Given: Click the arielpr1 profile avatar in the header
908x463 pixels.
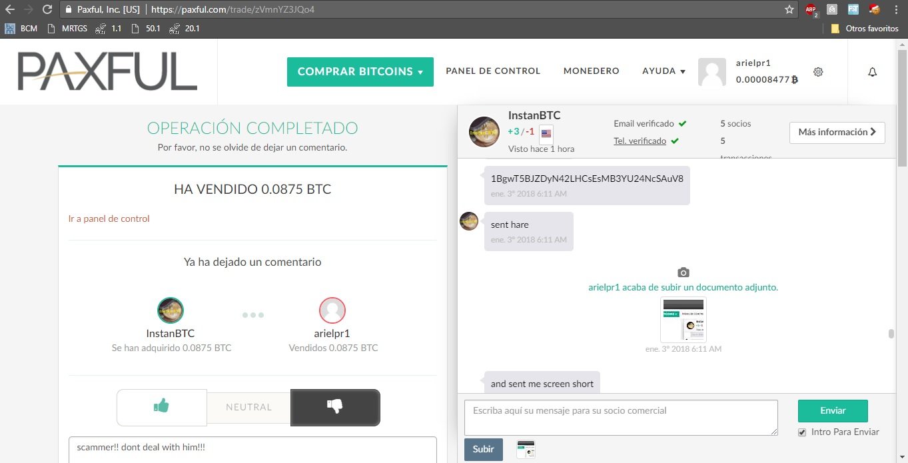Looking at the screenshot, I should (x=712, y=72).
